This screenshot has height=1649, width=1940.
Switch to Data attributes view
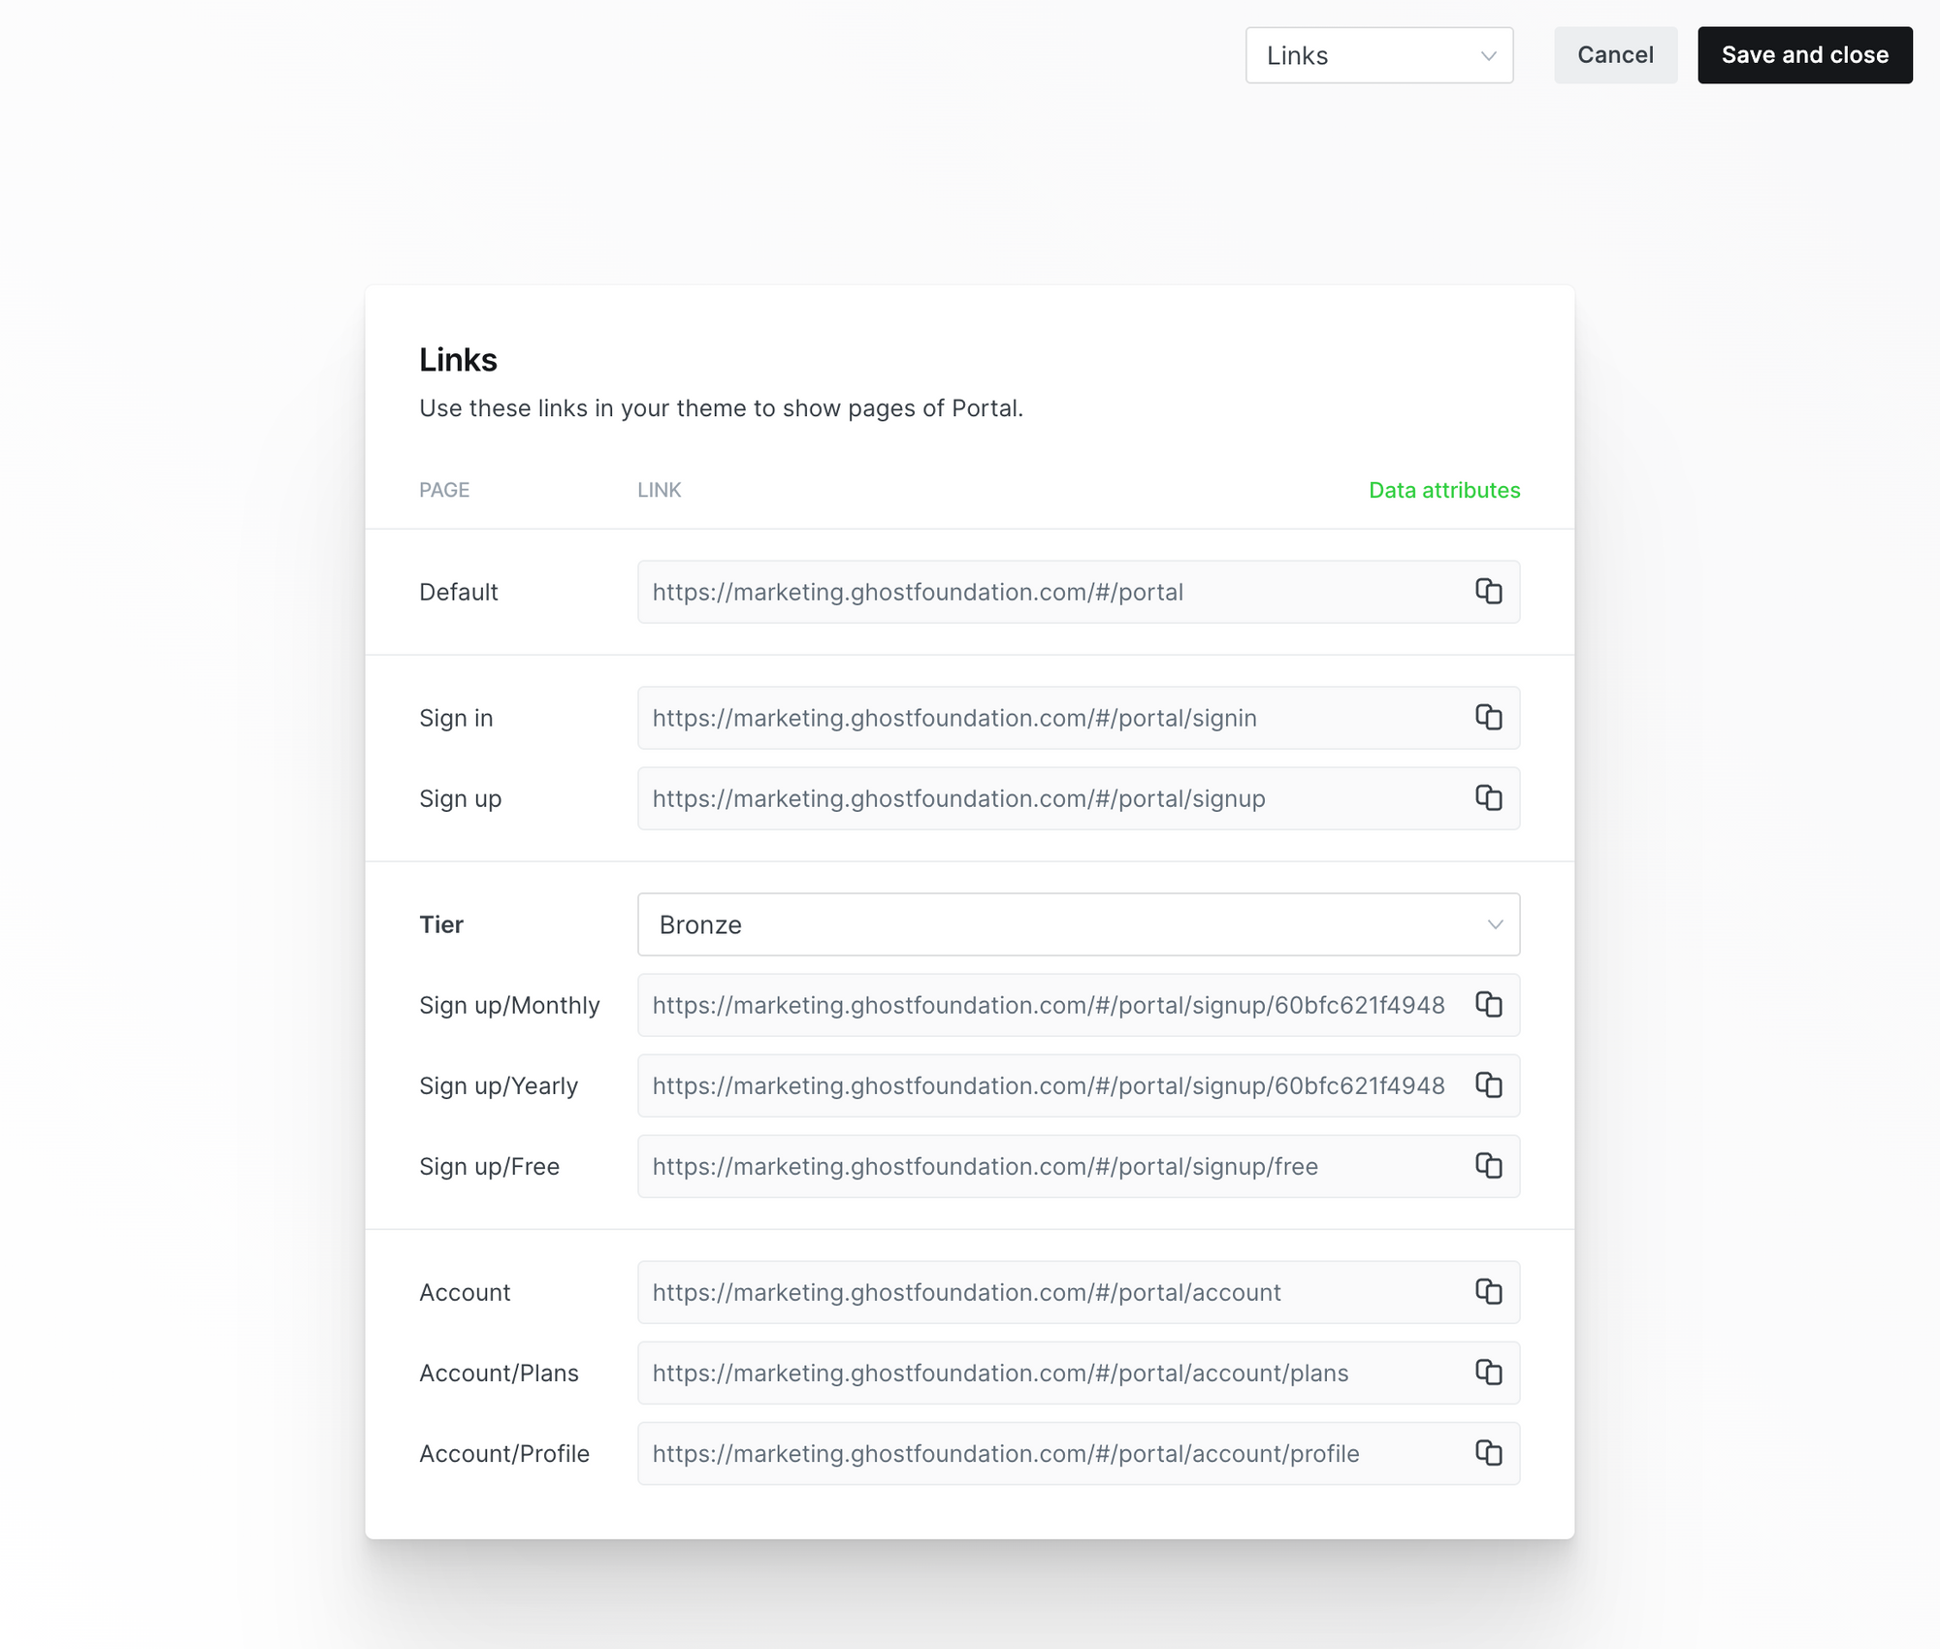(x=1443, y=490)
